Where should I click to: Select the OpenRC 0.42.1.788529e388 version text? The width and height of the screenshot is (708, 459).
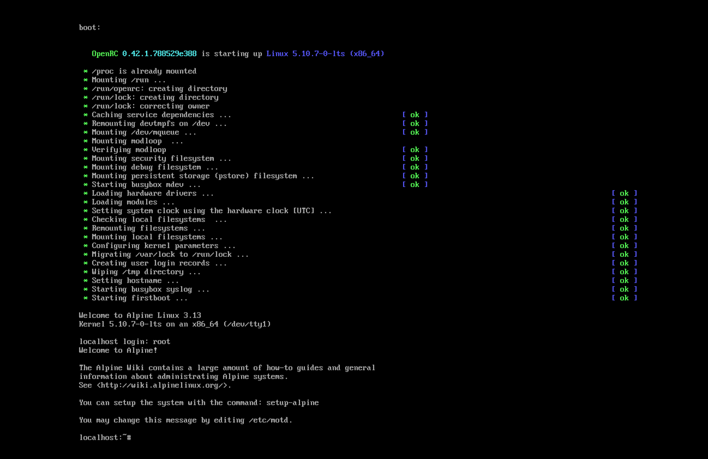point(144,54)
